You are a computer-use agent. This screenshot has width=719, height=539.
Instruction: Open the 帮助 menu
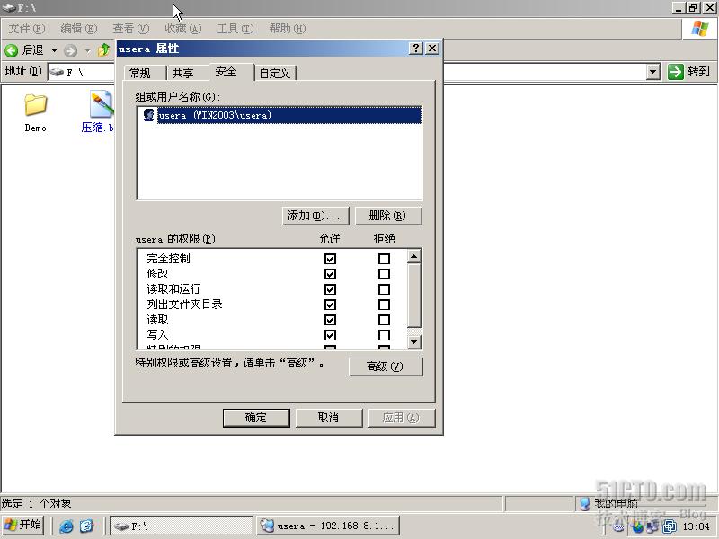coord(288,29)
